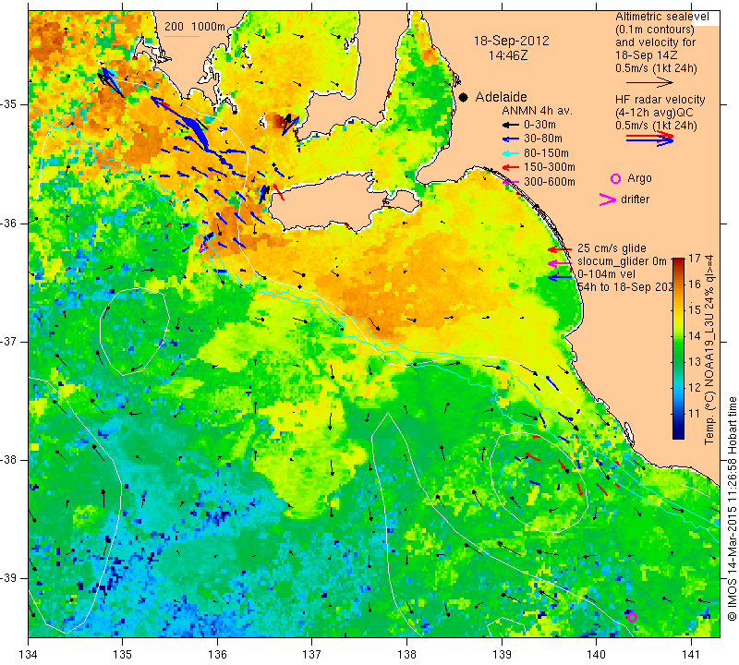Screen dimensions: 739x665
Task: Click the magenta drifter chevron symbol in legend
Action: pyautogui.click(x=608, y=199)
